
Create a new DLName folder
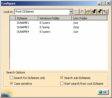pyautogui.click(x=88, y=12)
